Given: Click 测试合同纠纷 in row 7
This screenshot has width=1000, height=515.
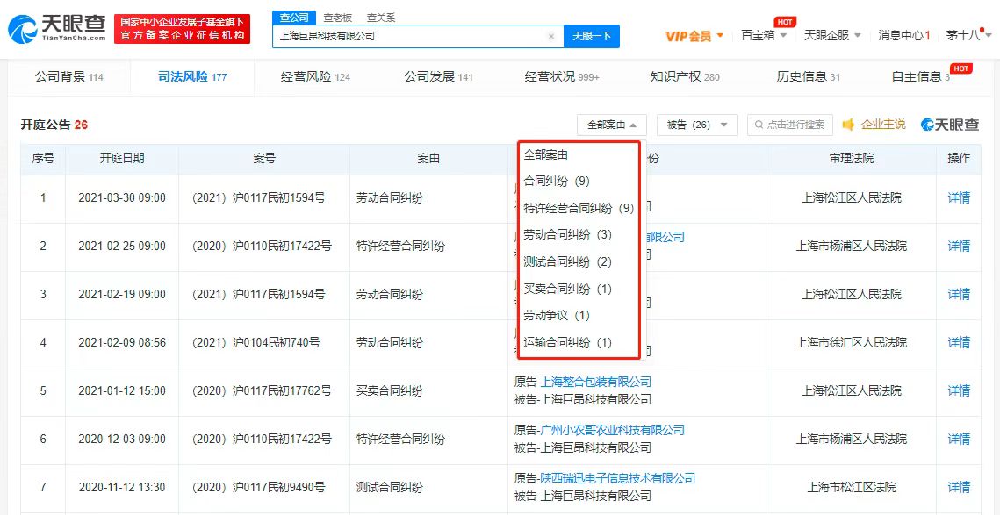Looking at the screenshot, I should pos(389,488).
